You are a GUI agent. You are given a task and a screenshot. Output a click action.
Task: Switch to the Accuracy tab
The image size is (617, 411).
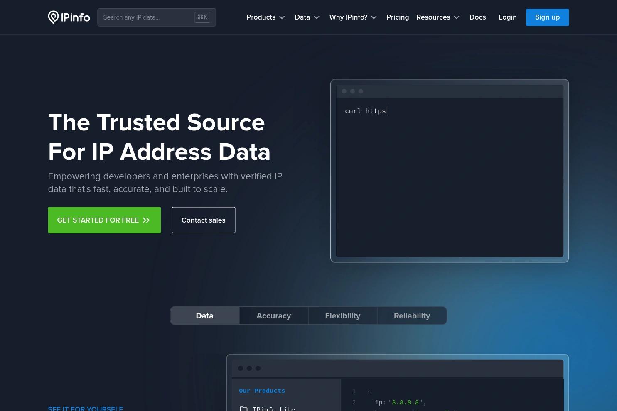click(274, 316)
